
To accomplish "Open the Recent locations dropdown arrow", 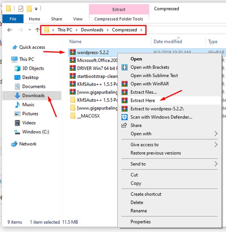I will coord(30,30).
